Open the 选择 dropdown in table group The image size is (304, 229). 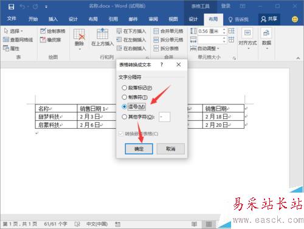point(13,31)
